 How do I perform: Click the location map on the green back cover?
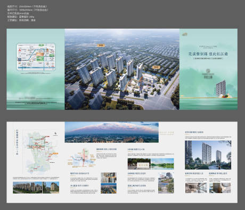click(36, 57)
